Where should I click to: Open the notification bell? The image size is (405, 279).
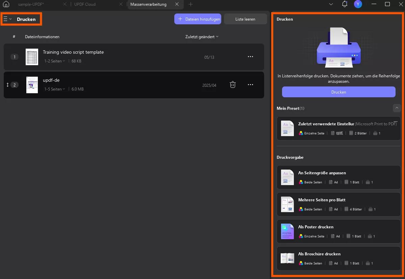[x=345, y=4]
